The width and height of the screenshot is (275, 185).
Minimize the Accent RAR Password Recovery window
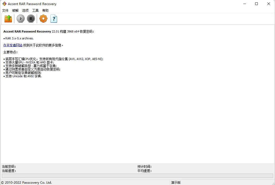tap(245, 4)
